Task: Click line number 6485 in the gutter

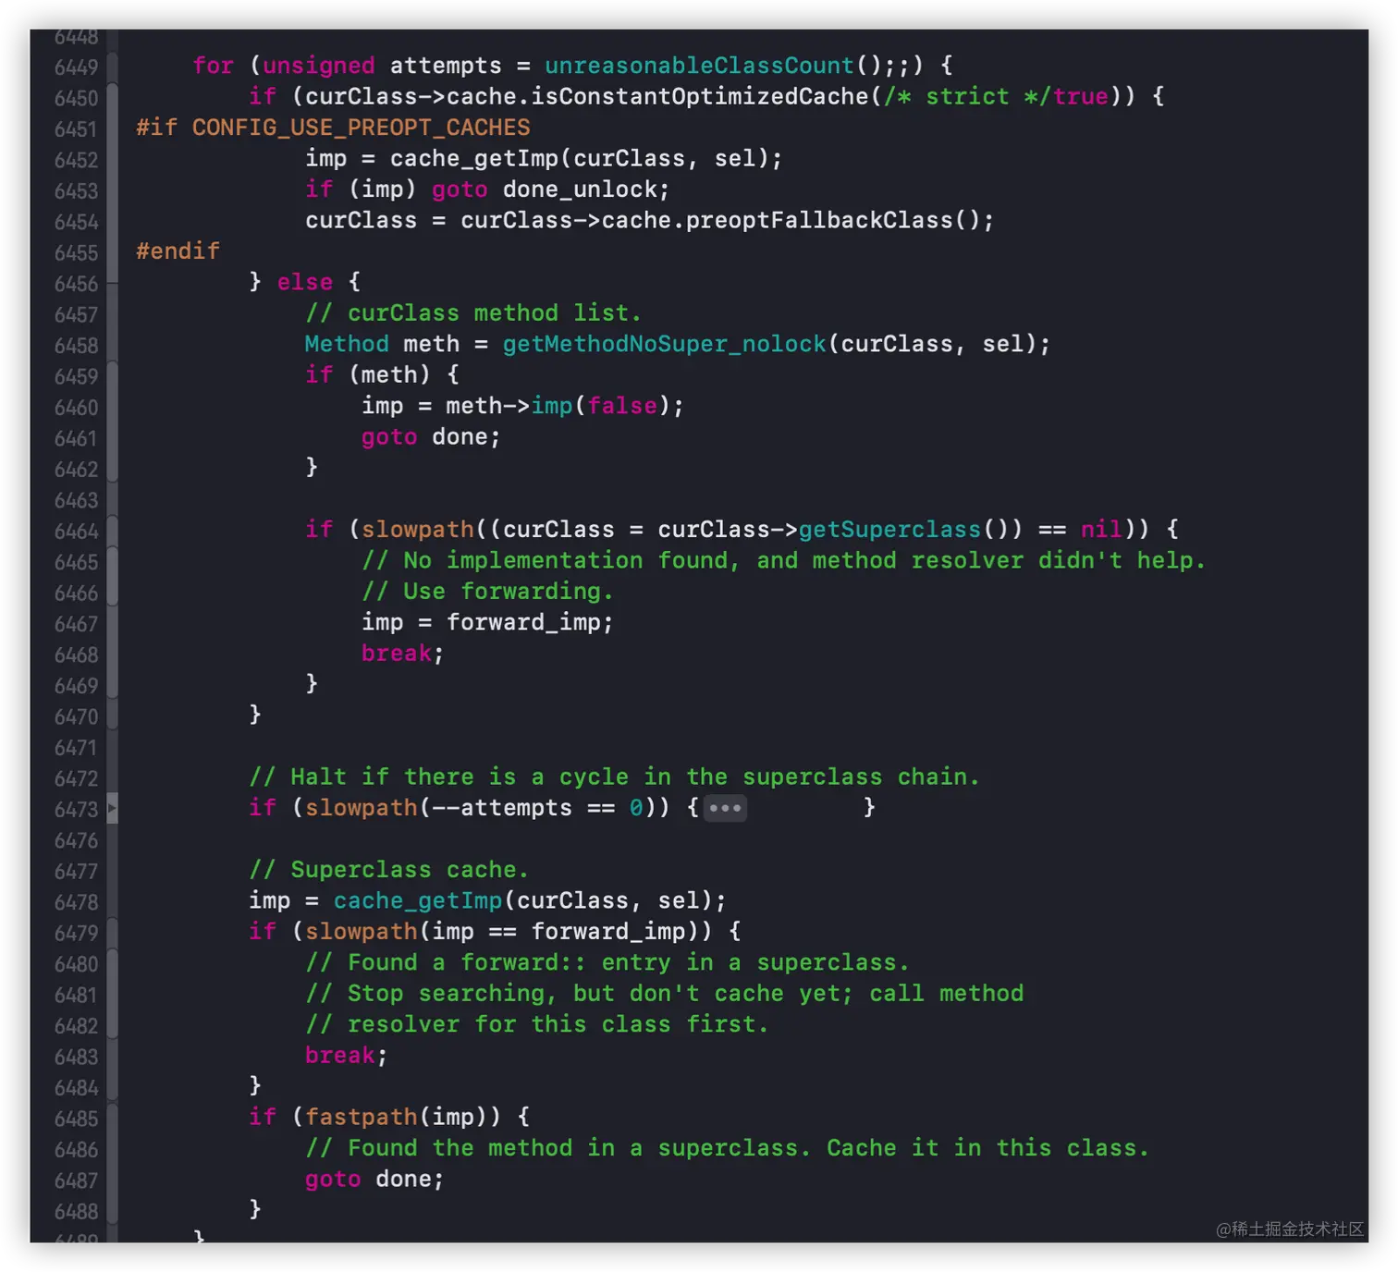Action: pyautogui.click(x=76, y=1119)
